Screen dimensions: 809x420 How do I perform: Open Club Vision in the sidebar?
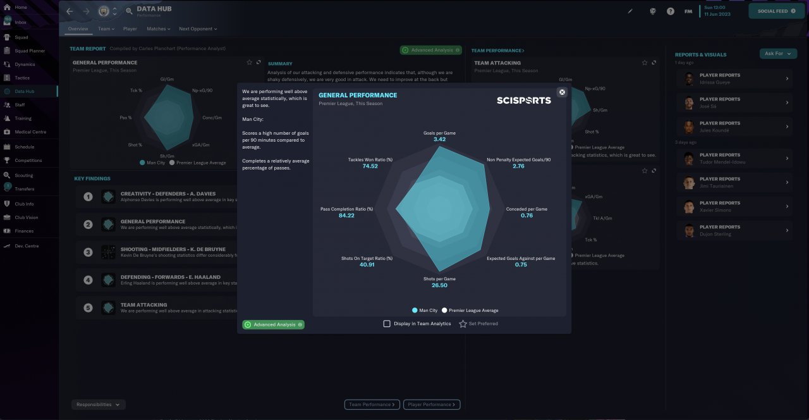coord(25,218)
